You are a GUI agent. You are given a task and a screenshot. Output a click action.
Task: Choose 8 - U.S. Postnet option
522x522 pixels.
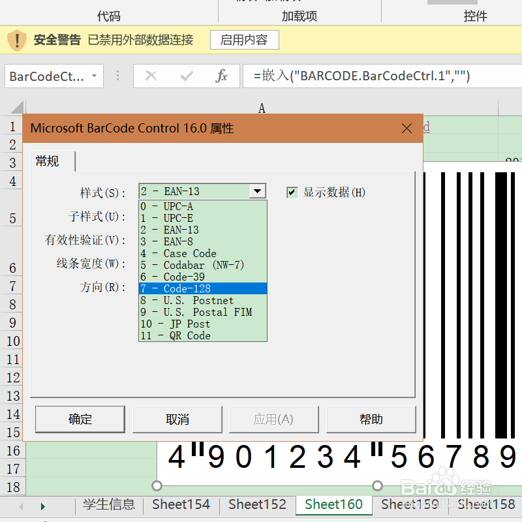coord(203,300)
